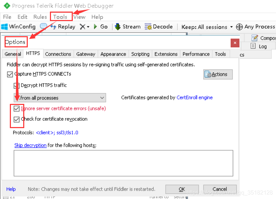
Task: Click the protocols link <client>; ssl3;tls1.0
Action: [57, 133]
